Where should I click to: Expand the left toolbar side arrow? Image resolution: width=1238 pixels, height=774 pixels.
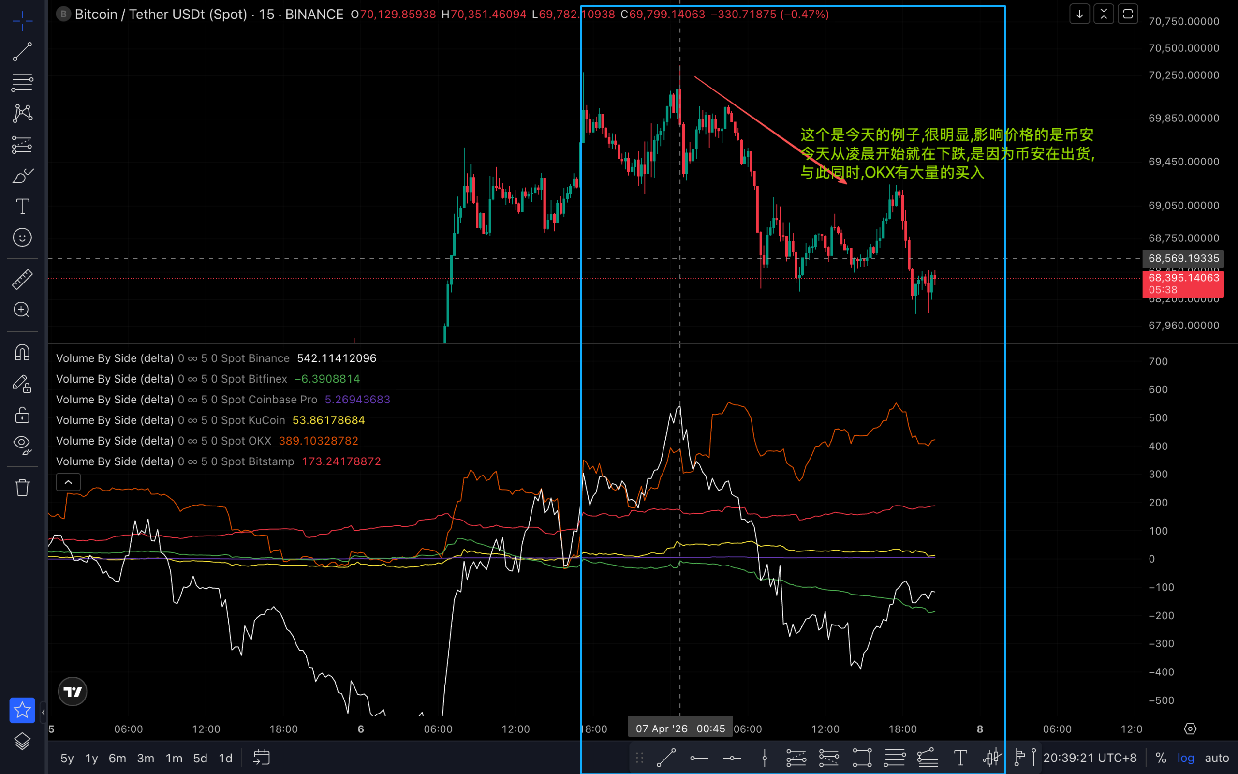point(43,712)
